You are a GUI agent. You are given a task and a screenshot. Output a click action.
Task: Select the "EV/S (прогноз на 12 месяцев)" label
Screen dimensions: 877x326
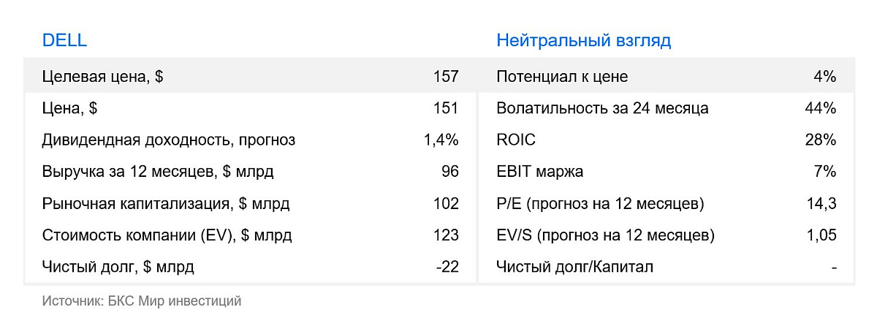coord(605,235)
